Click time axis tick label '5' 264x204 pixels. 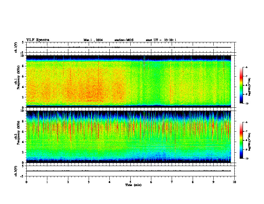click(130, 182)
